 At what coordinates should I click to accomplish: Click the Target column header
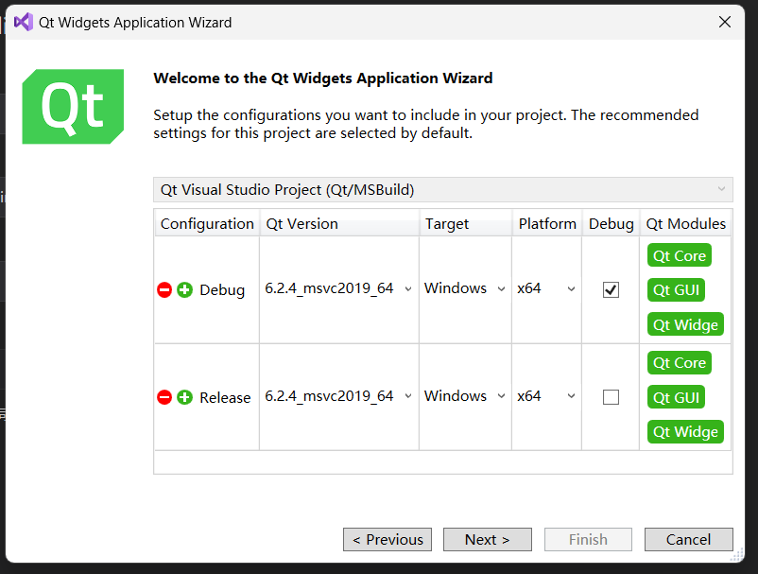tap(466, 224)
